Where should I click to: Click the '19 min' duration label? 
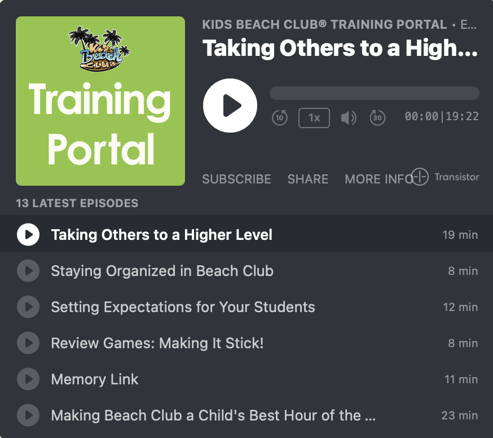(460, 235)
